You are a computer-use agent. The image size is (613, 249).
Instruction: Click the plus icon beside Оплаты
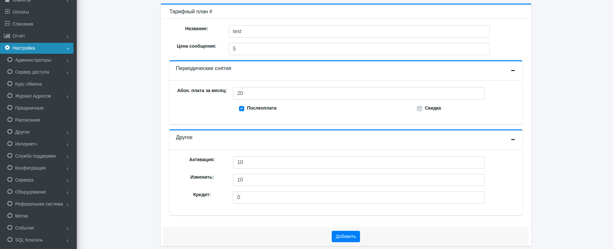(x=7, y=12)
